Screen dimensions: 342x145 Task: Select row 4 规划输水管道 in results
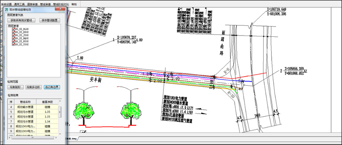click(33, 107)
